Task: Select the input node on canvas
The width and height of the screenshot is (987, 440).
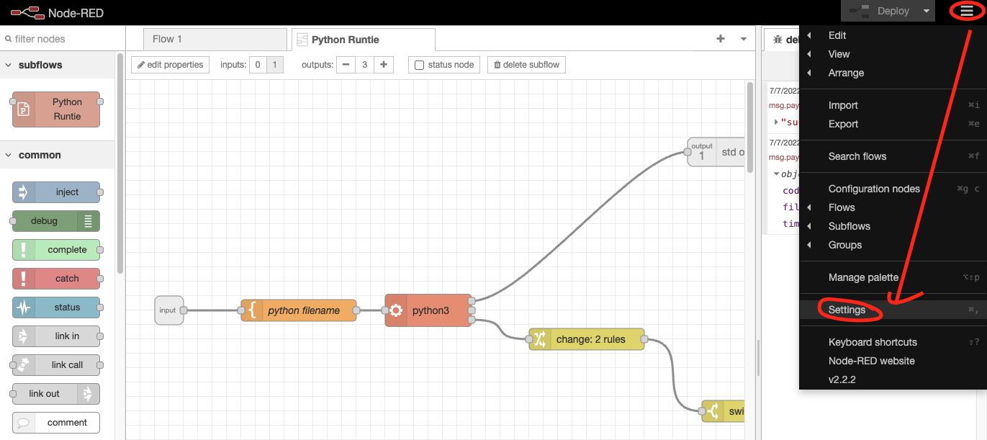Action: tap(169, 310)
